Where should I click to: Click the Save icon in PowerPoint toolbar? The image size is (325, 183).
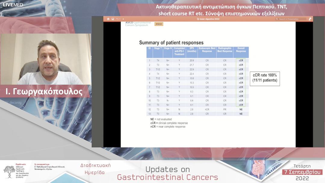(113, 19)
